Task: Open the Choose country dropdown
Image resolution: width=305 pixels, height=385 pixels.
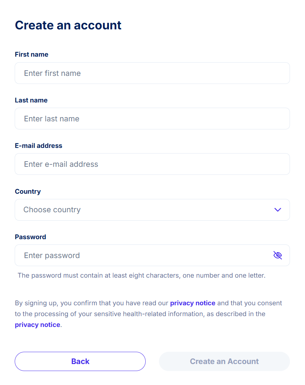Action: point(152,210)
